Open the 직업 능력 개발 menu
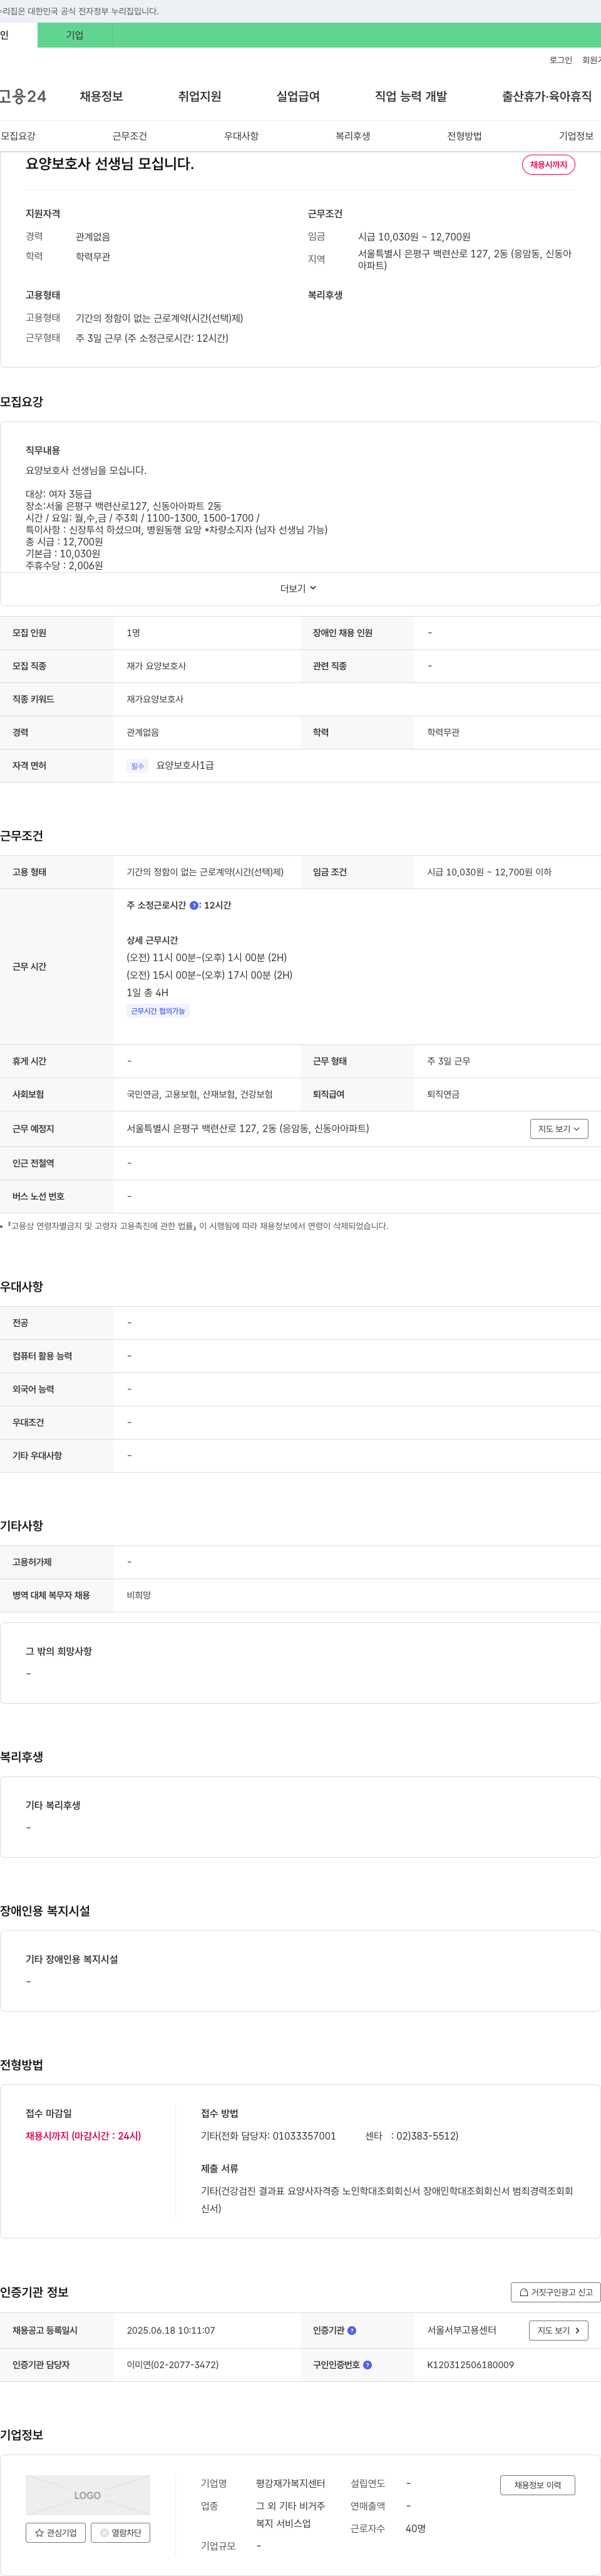This screenshot has height=2576, width=601. [411, 96]
